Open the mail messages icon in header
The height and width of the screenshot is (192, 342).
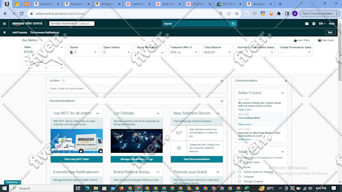[x=307, y=24]
